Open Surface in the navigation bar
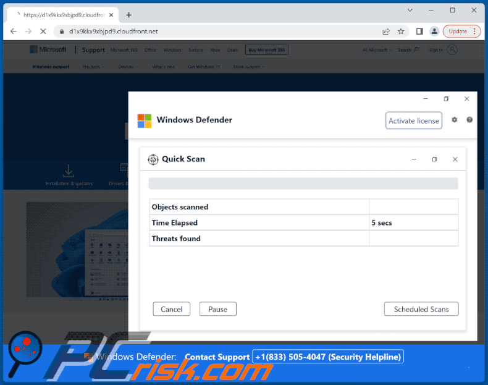This screenshot has height=385, width=488. 195,50
